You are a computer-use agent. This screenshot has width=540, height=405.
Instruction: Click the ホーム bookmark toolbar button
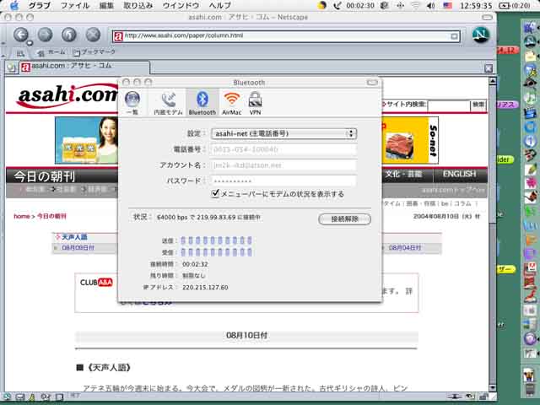(x=51, y=52)
